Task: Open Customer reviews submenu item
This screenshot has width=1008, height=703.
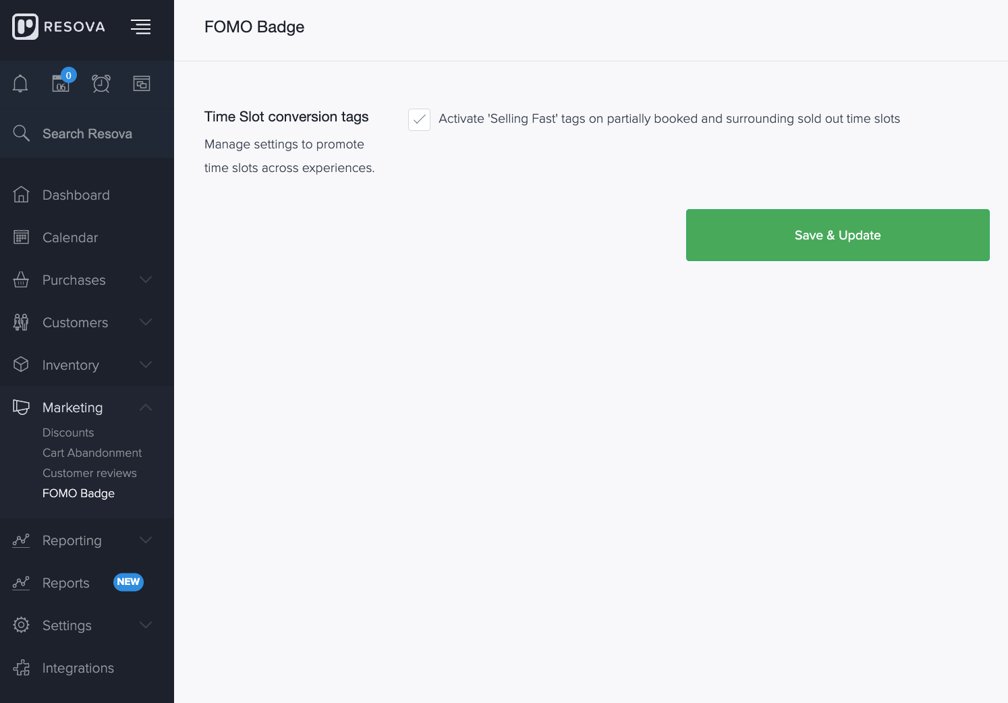Action: tap(89, 473)
